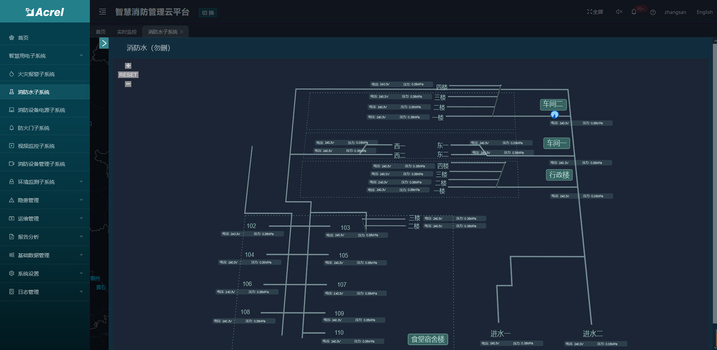Switch to the 实时监控 tab
The height and width of the screenshot is (350, 717).
(x=127, y=32)
